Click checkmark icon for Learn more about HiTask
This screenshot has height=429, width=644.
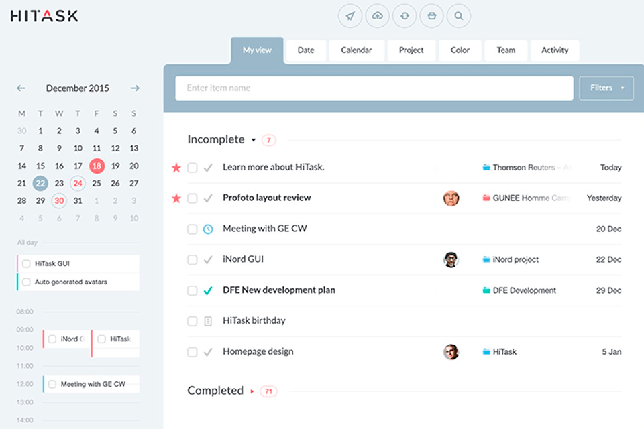[208, 168]
